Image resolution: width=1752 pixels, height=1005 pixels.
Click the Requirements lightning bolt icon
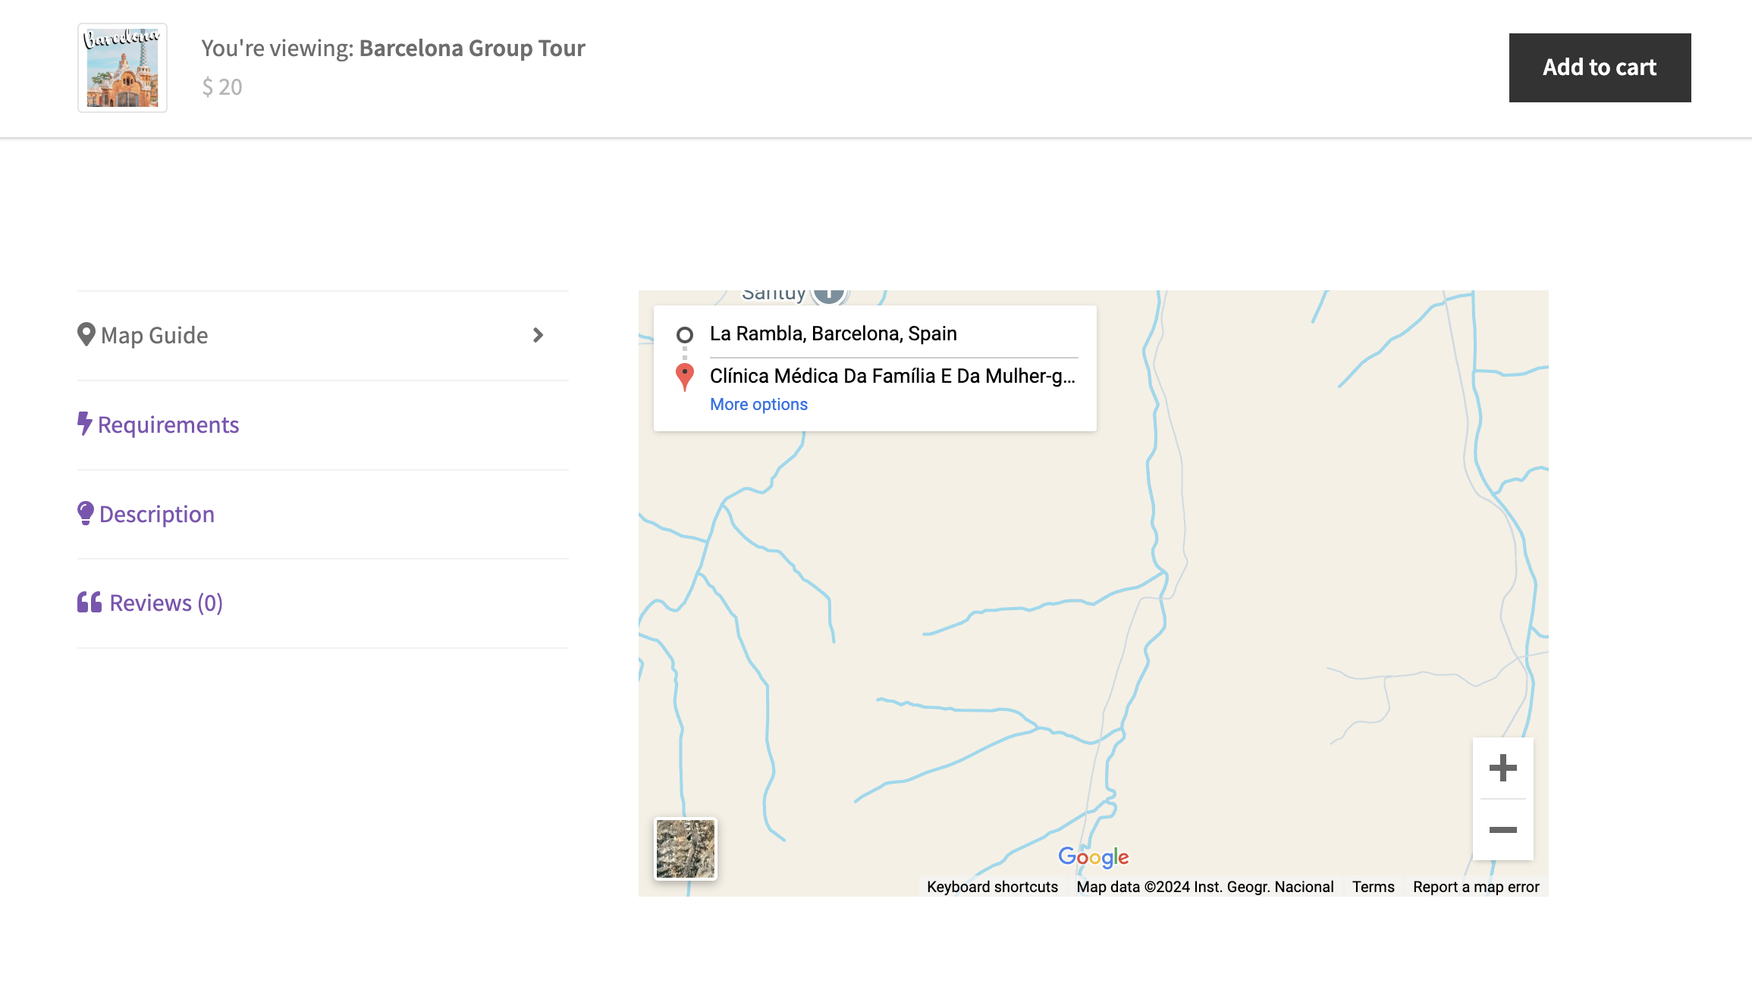84,424
